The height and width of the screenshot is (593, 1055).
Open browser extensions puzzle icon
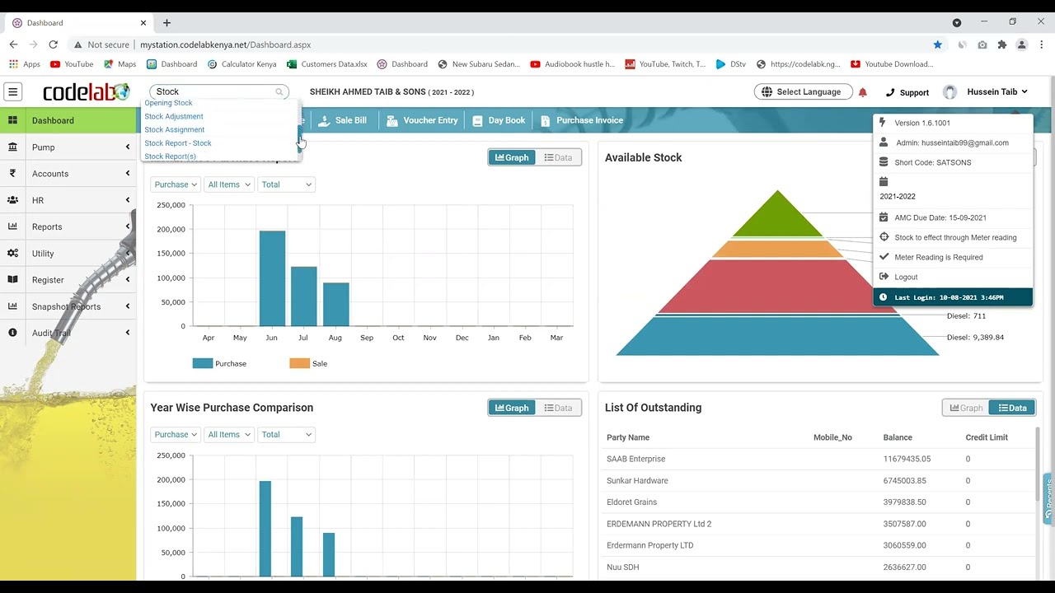pyautogui.click(x=1002, y=44)
